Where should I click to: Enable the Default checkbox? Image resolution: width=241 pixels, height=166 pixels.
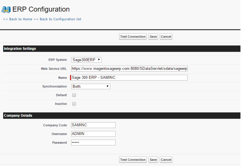pos(74,95)
